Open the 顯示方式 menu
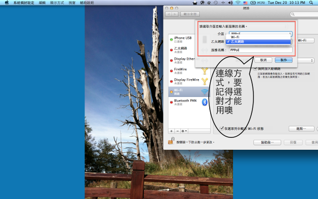The height and width of the screenshot is (199, 318). pos(57,3)
